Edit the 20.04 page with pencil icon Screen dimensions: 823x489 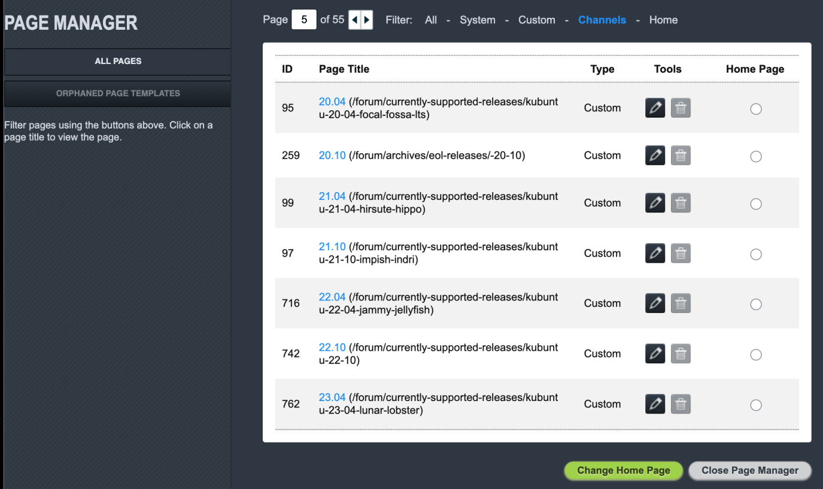(655, 107)
